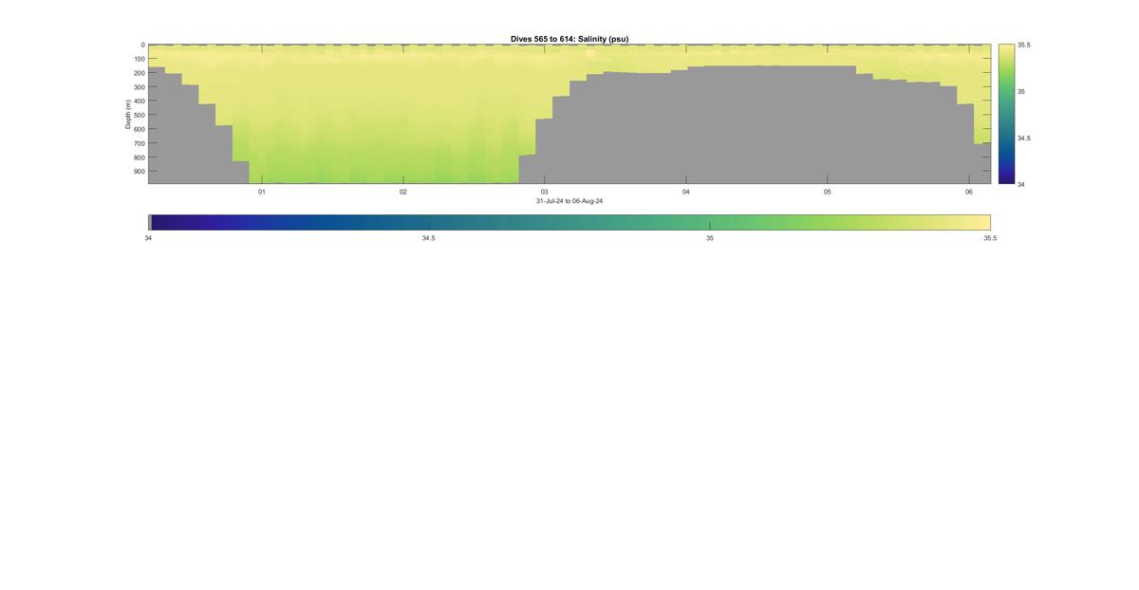Click the depth tick label "700"
Image resolution: width=1139 pixels, height=590 pixels.
click(x=139, y=143)
